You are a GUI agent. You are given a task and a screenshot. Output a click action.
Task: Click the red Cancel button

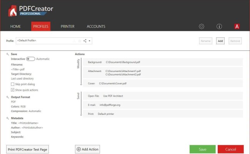tap(230, 149)
